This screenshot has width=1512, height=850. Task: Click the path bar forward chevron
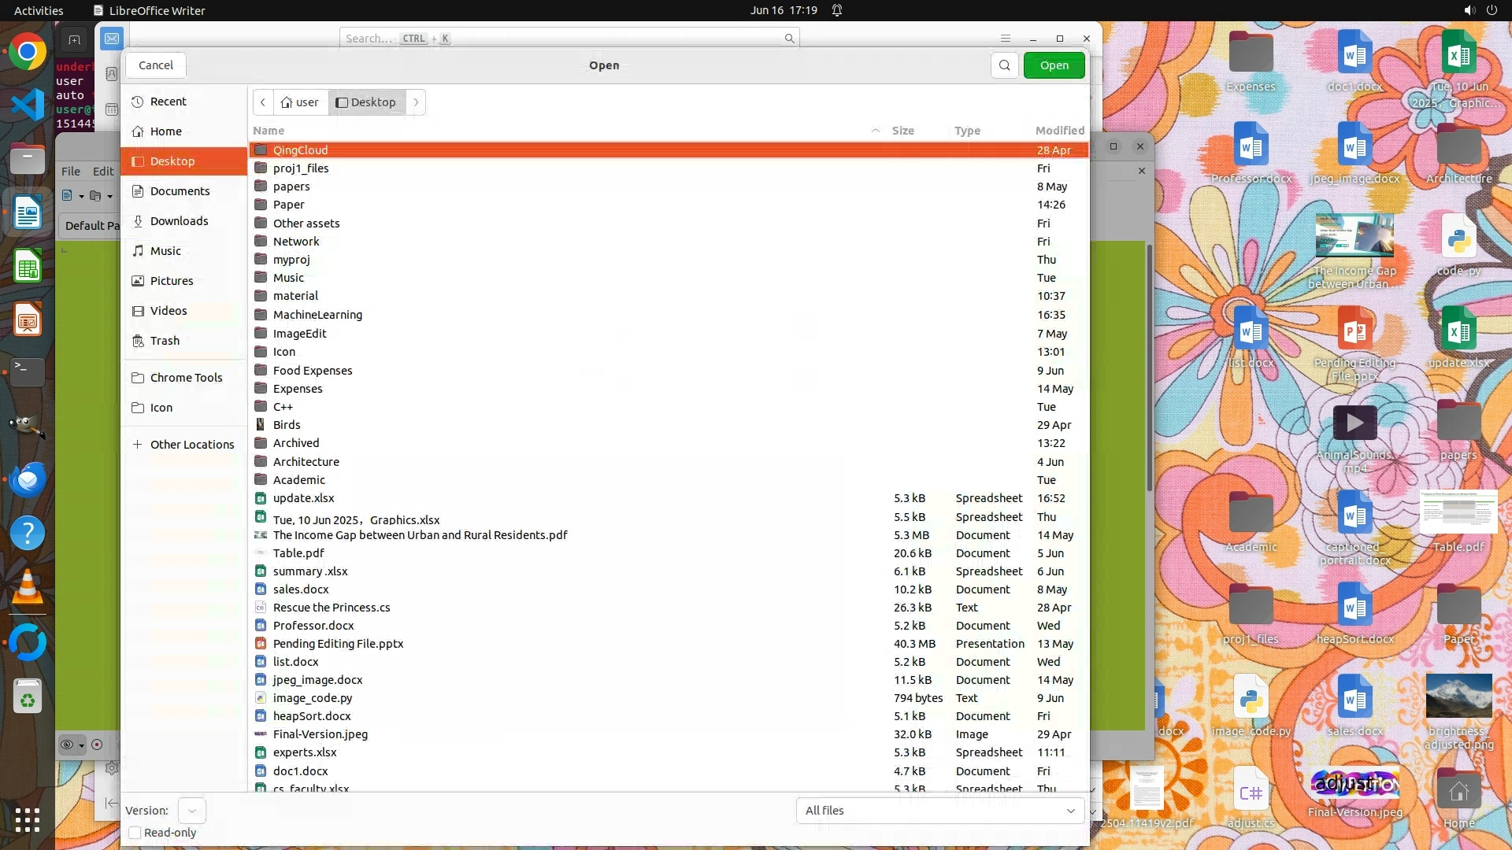click(x=416, y=102)
